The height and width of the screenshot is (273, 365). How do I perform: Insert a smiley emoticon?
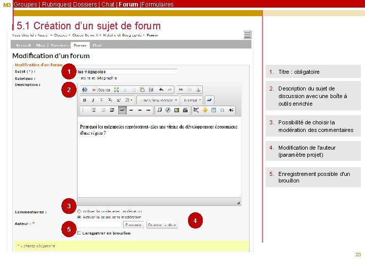pyautogui.click(x=205, y=110)
